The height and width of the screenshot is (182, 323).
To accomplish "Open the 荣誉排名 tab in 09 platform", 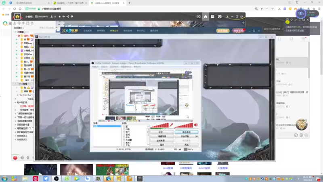I will click(x=101, y=31).
